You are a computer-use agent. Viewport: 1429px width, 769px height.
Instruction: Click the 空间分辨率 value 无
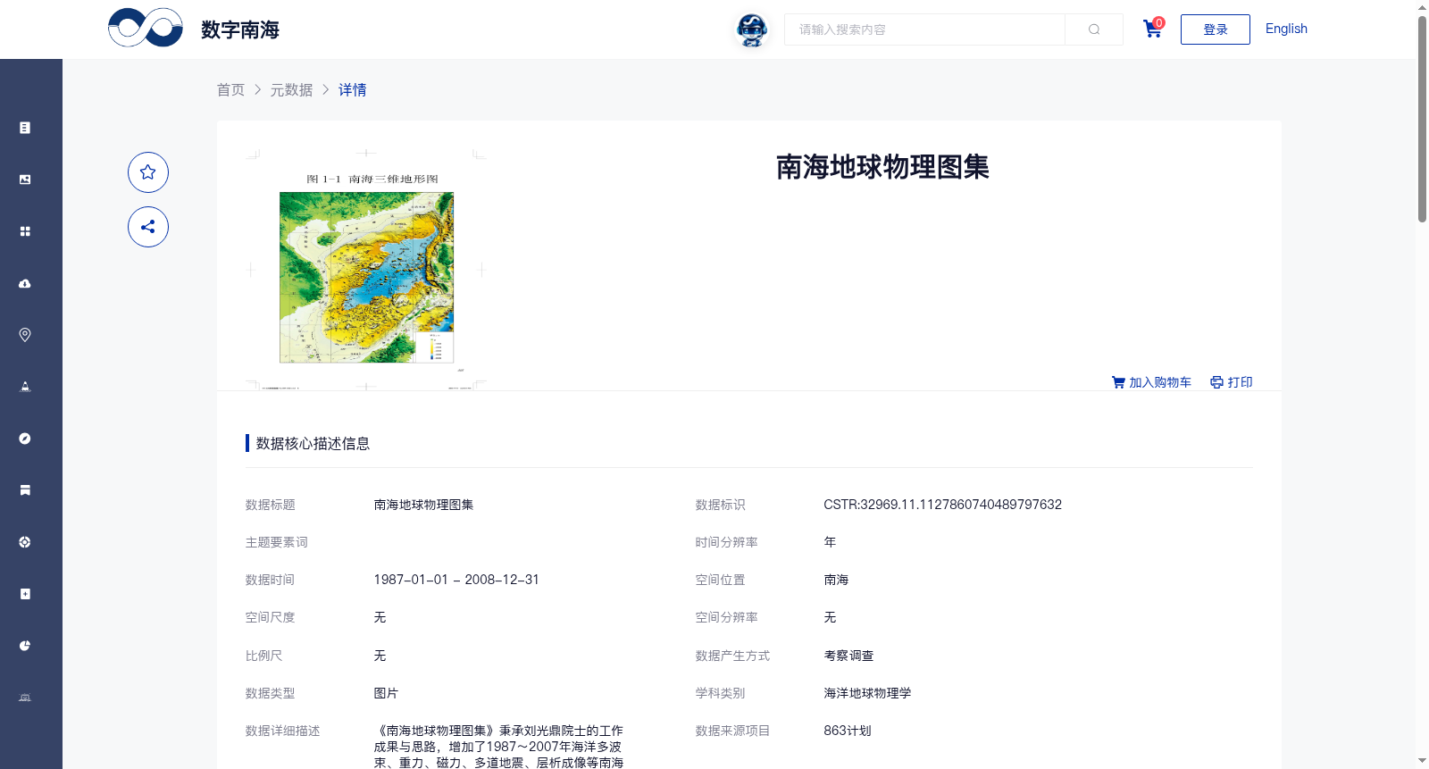coord(830,617)
